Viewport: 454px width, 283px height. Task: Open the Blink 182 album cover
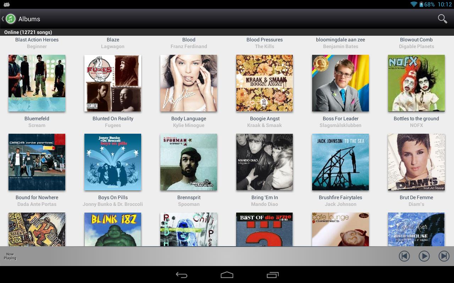point(113,229)
